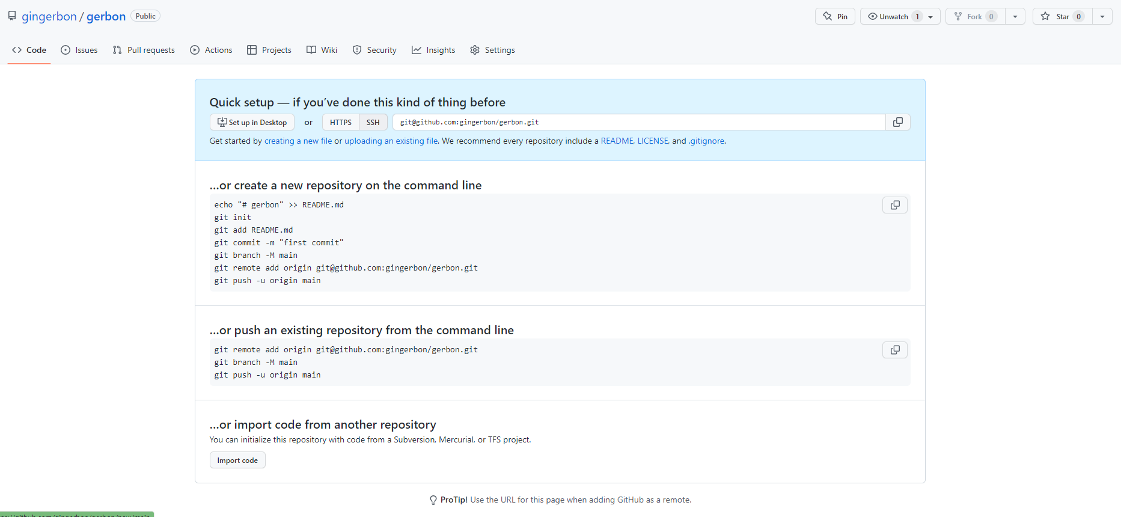Click the echo "# gerbon" command line

click(x=279, y=204)
